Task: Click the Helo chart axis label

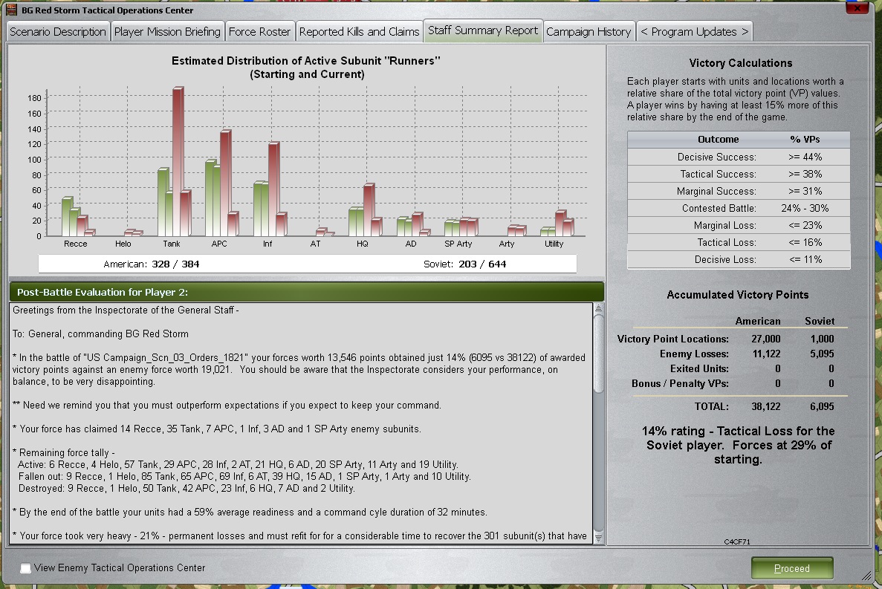Action: click(x=123, y=244)
